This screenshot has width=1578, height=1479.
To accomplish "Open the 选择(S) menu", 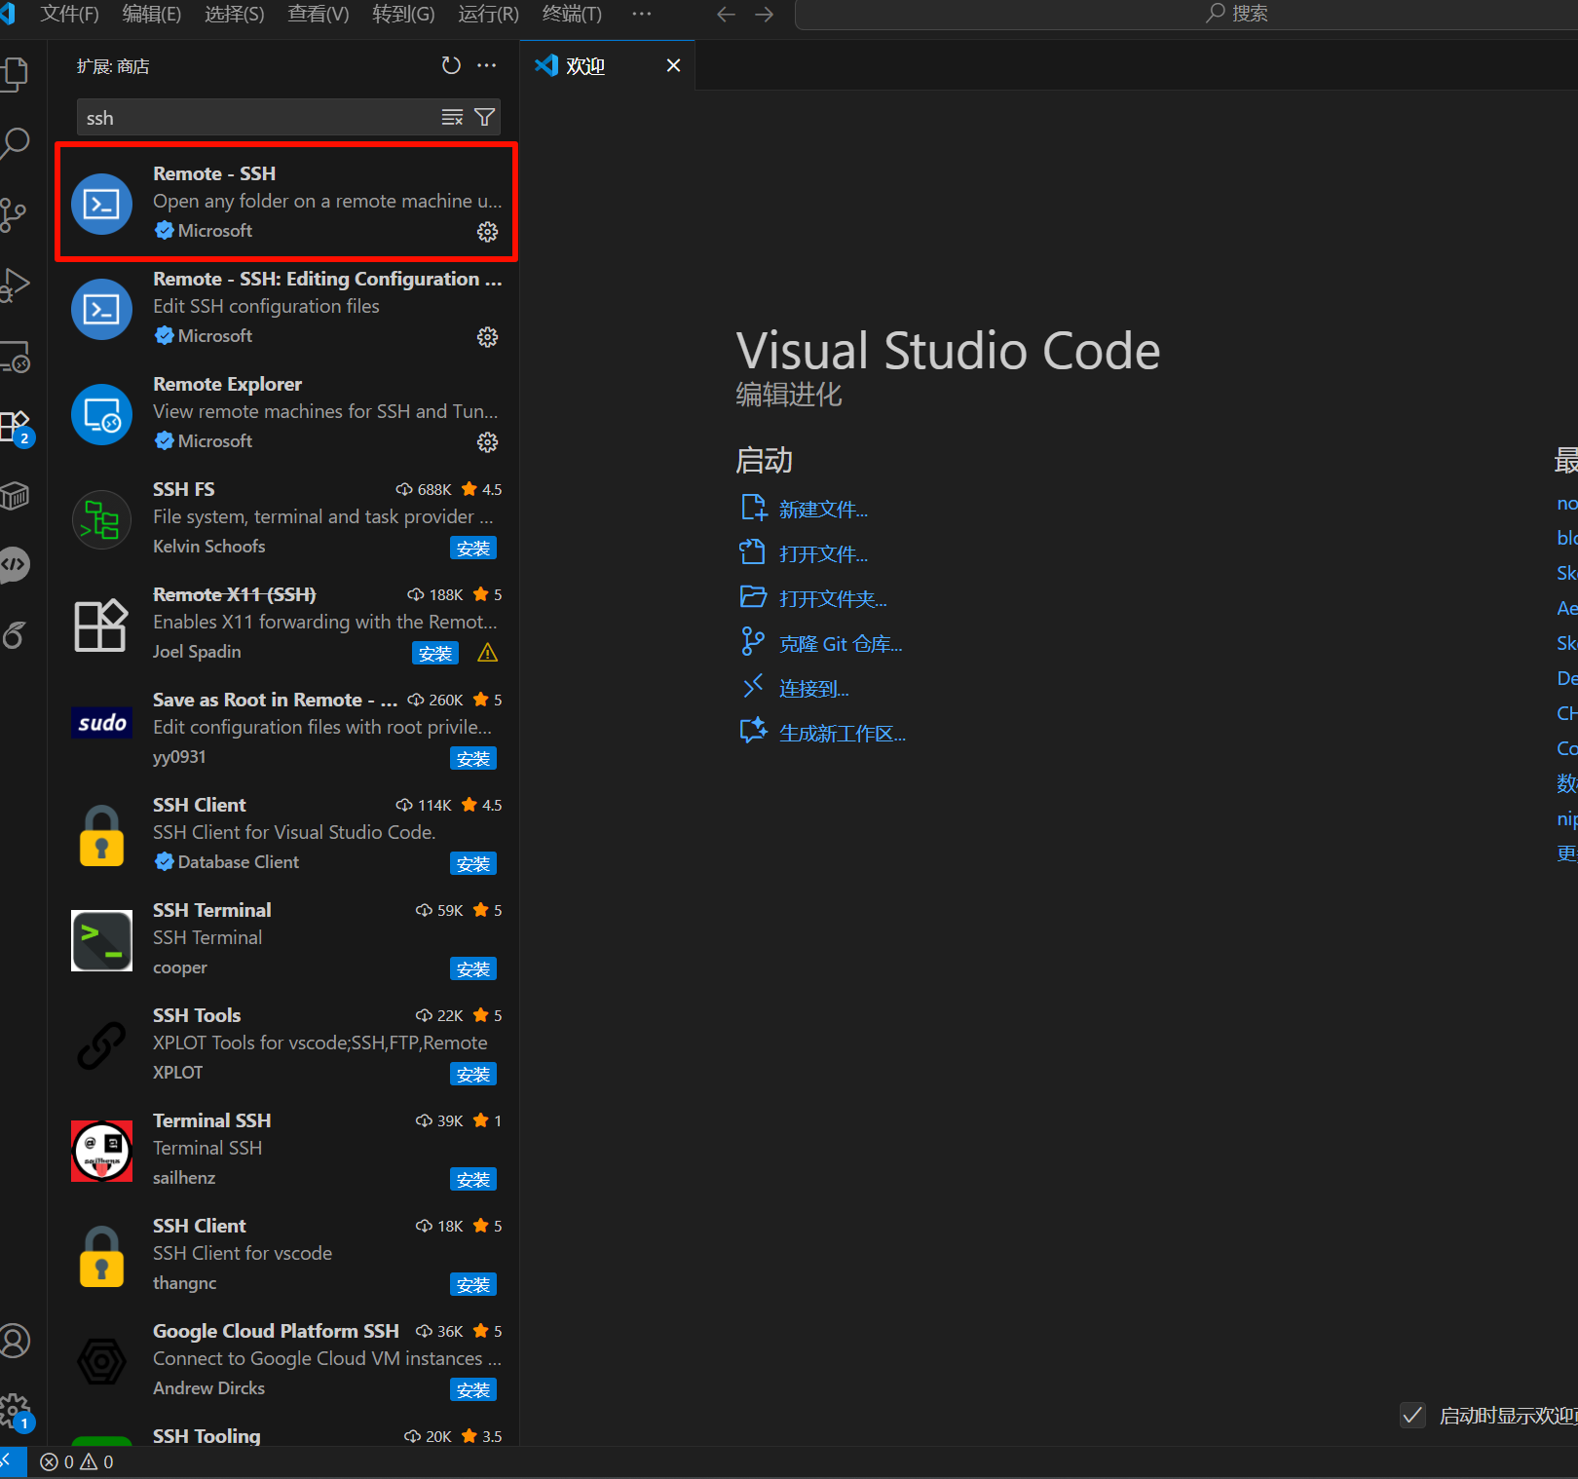I will (235, 14).
